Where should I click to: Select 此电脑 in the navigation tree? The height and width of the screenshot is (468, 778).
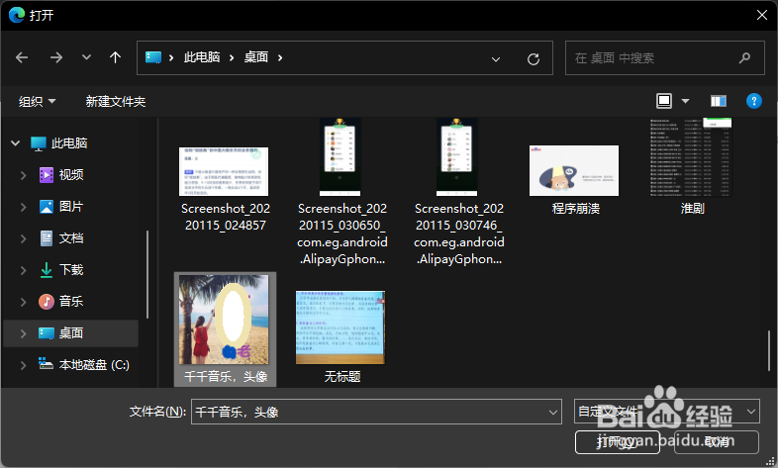coord(69,143)
